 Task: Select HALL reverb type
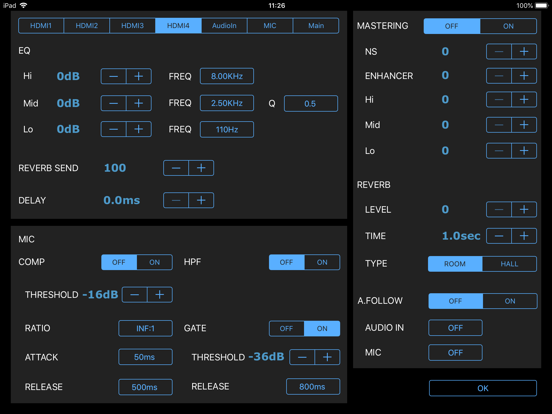(509, 264)
